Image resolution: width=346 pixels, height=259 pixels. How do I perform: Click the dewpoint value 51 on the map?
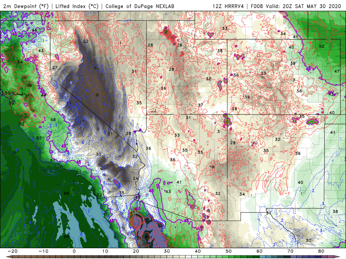52,161
